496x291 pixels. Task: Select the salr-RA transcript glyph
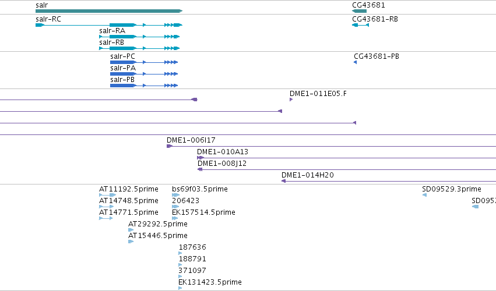click(139, 37)
